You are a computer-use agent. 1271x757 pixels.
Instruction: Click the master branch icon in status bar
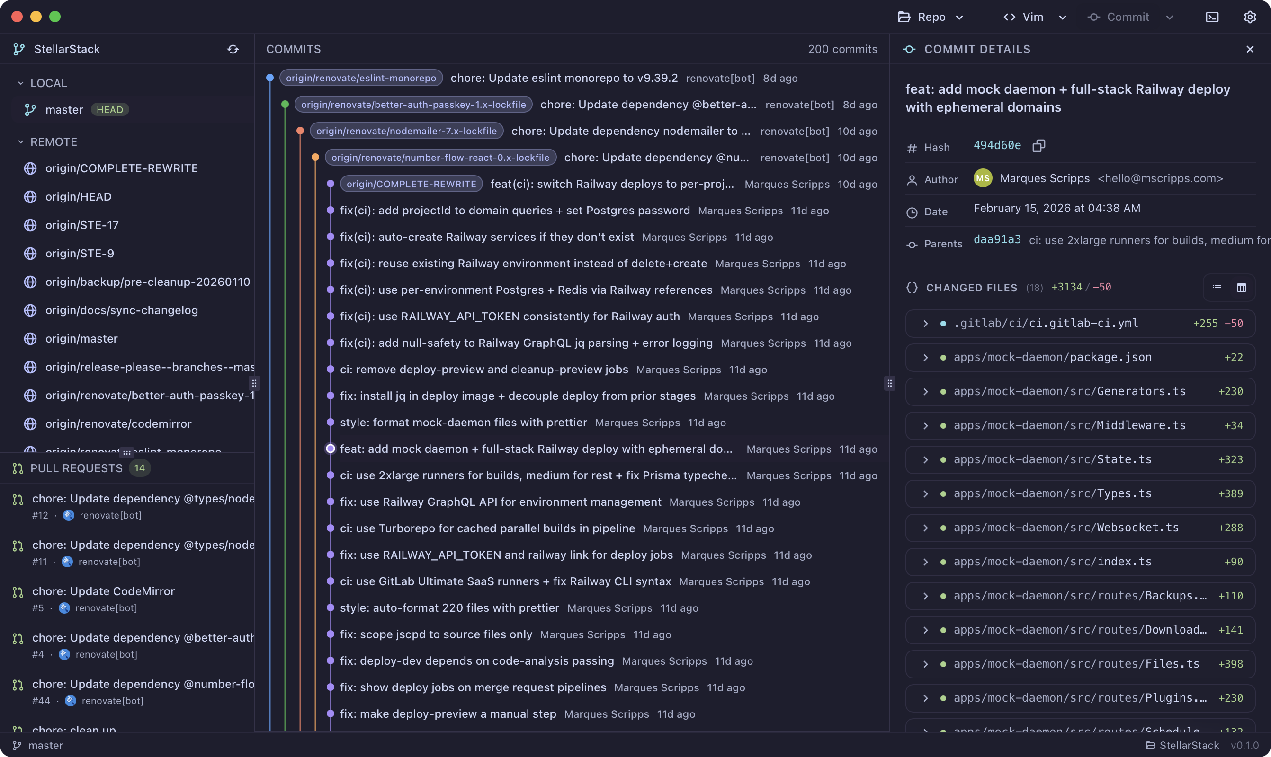17,745
